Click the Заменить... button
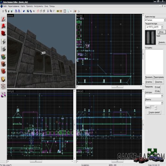This screenshot has height=166, width=166. (x=162, y=42)
